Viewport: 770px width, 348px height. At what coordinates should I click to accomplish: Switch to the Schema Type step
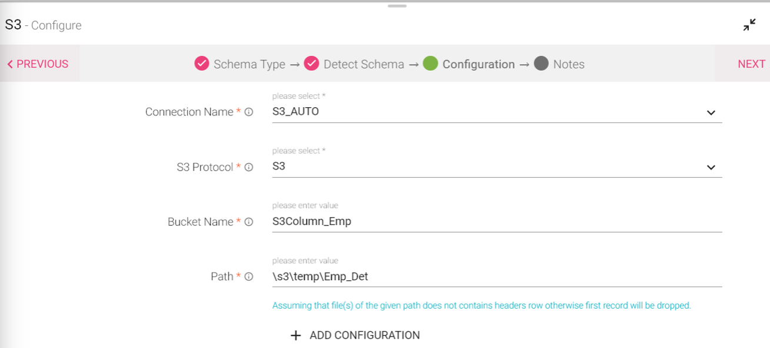coord(249,64)
